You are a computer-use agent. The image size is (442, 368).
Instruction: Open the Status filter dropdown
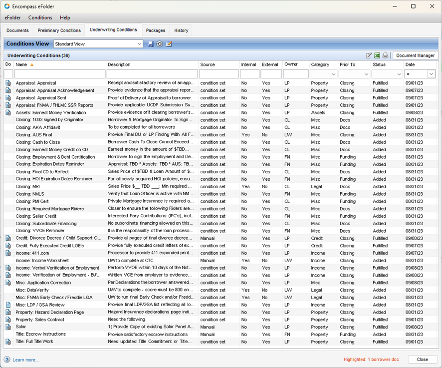(x=399, y=74)
